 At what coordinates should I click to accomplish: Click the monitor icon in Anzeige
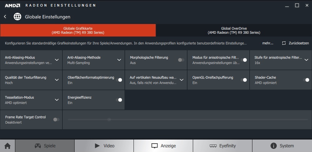click(x=155, y=146)
